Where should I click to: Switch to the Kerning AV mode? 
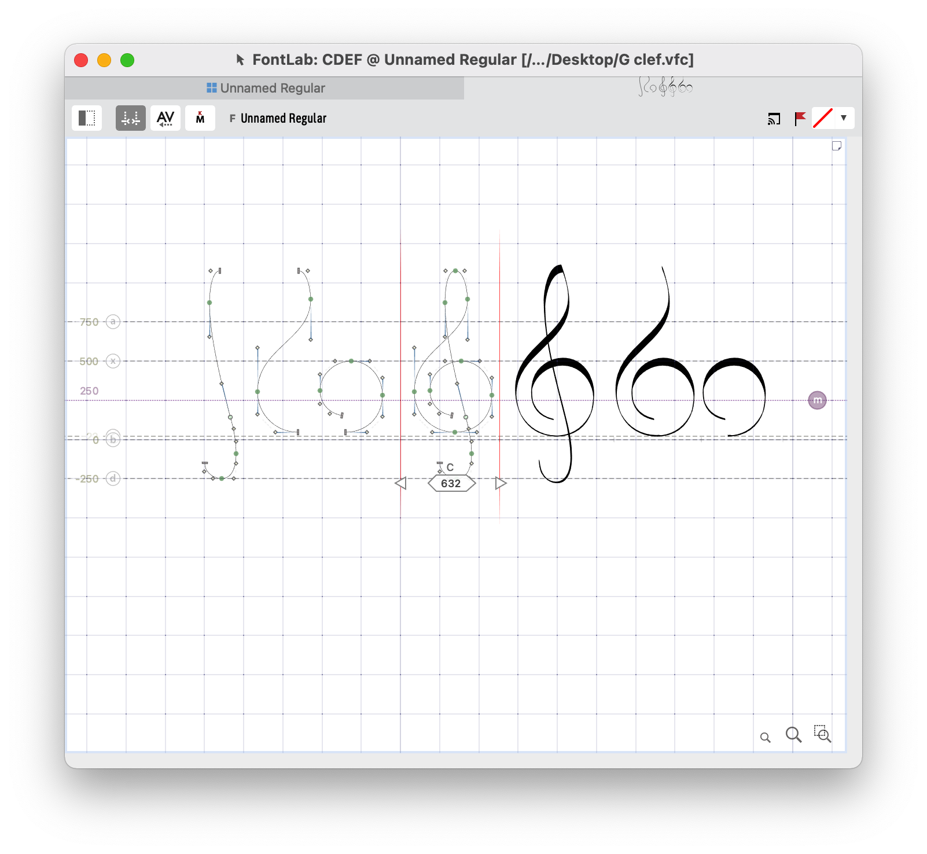(165, 118)
